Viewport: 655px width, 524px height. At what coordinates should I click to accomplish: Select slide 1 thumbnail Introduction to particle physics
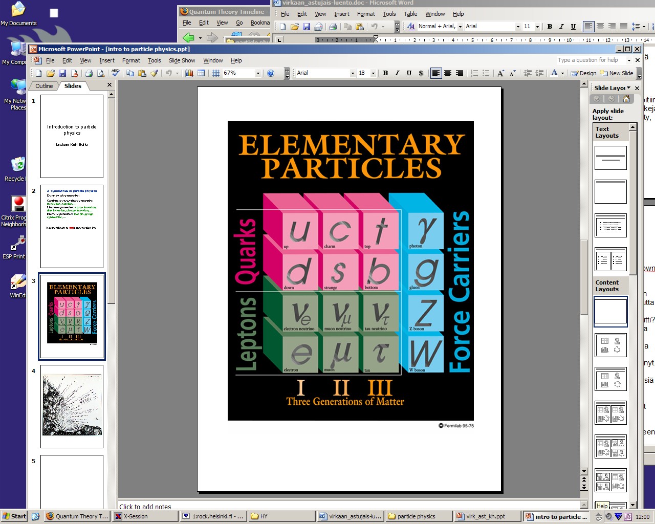72,136
